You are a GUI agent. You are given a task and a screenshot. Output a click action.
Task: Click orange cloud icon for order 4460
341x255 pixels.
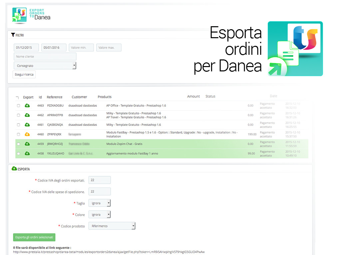point(27,134)
